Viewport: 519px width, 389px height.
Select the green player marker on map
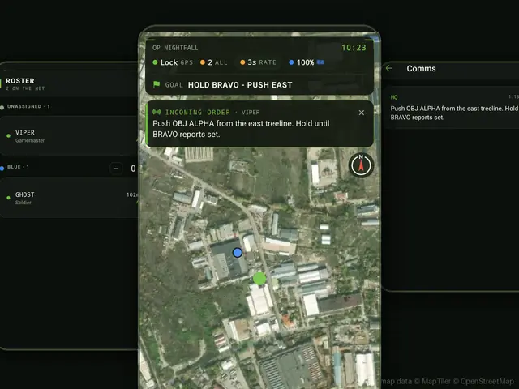click(x=259, y=279)
